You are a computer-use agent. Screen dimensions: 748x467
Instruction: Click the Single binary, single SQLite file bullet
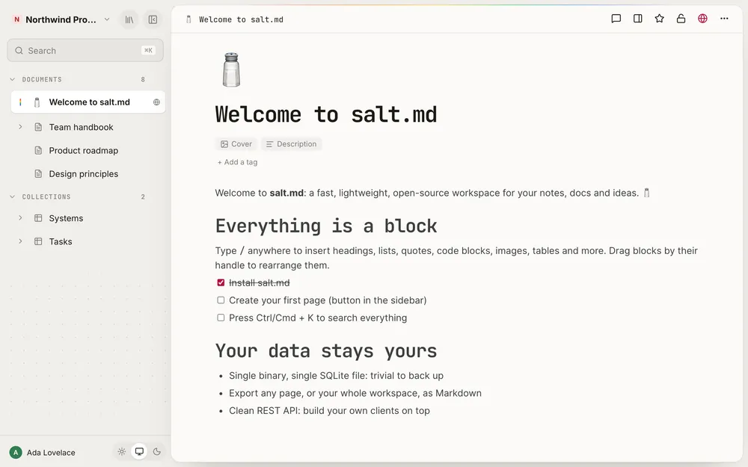(336, 376)
